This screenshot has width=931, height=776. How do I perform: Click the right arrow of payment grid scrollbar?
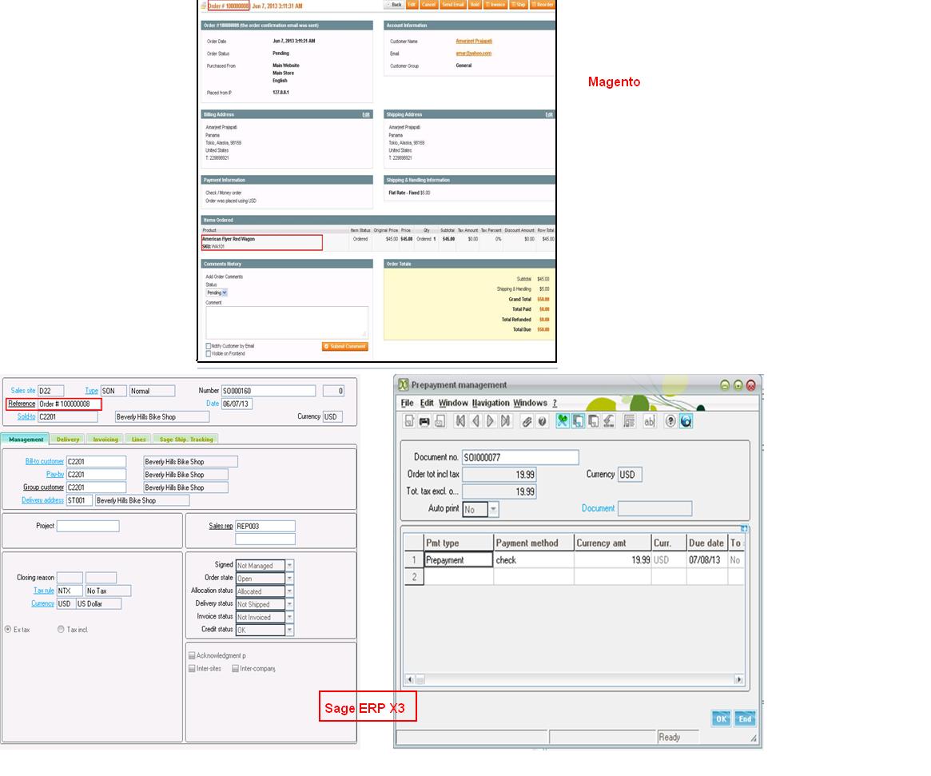click(x=738, y=679)
